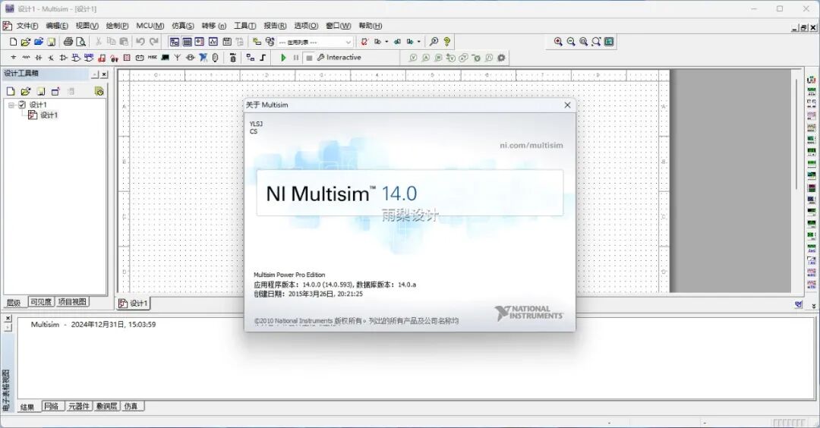This screenshot has width=820, height=428.
Task: Open the simulation probe settings gear
Action: 501,58
